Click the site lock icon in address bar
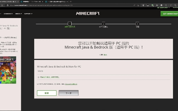Screen dimensions: 178x111 pyautogui.click(x=8, y=5)
